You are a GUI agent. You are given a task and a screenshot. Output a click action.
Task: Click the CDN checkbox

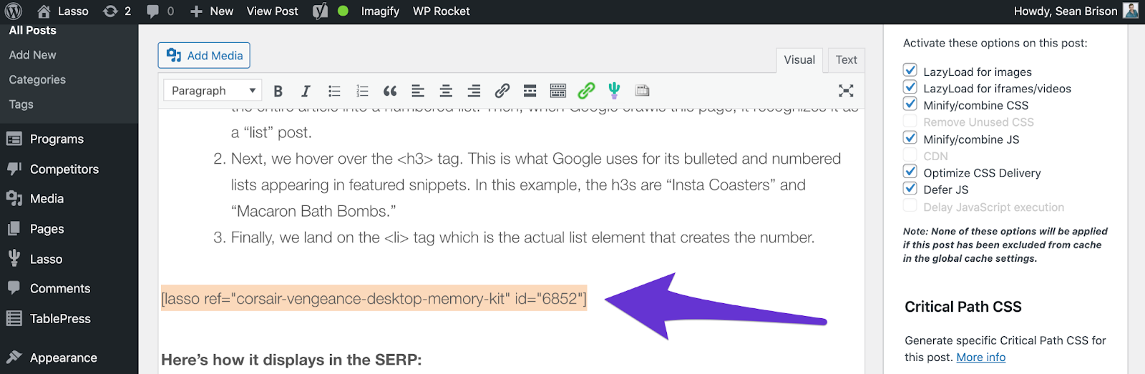tap(910, 154)
